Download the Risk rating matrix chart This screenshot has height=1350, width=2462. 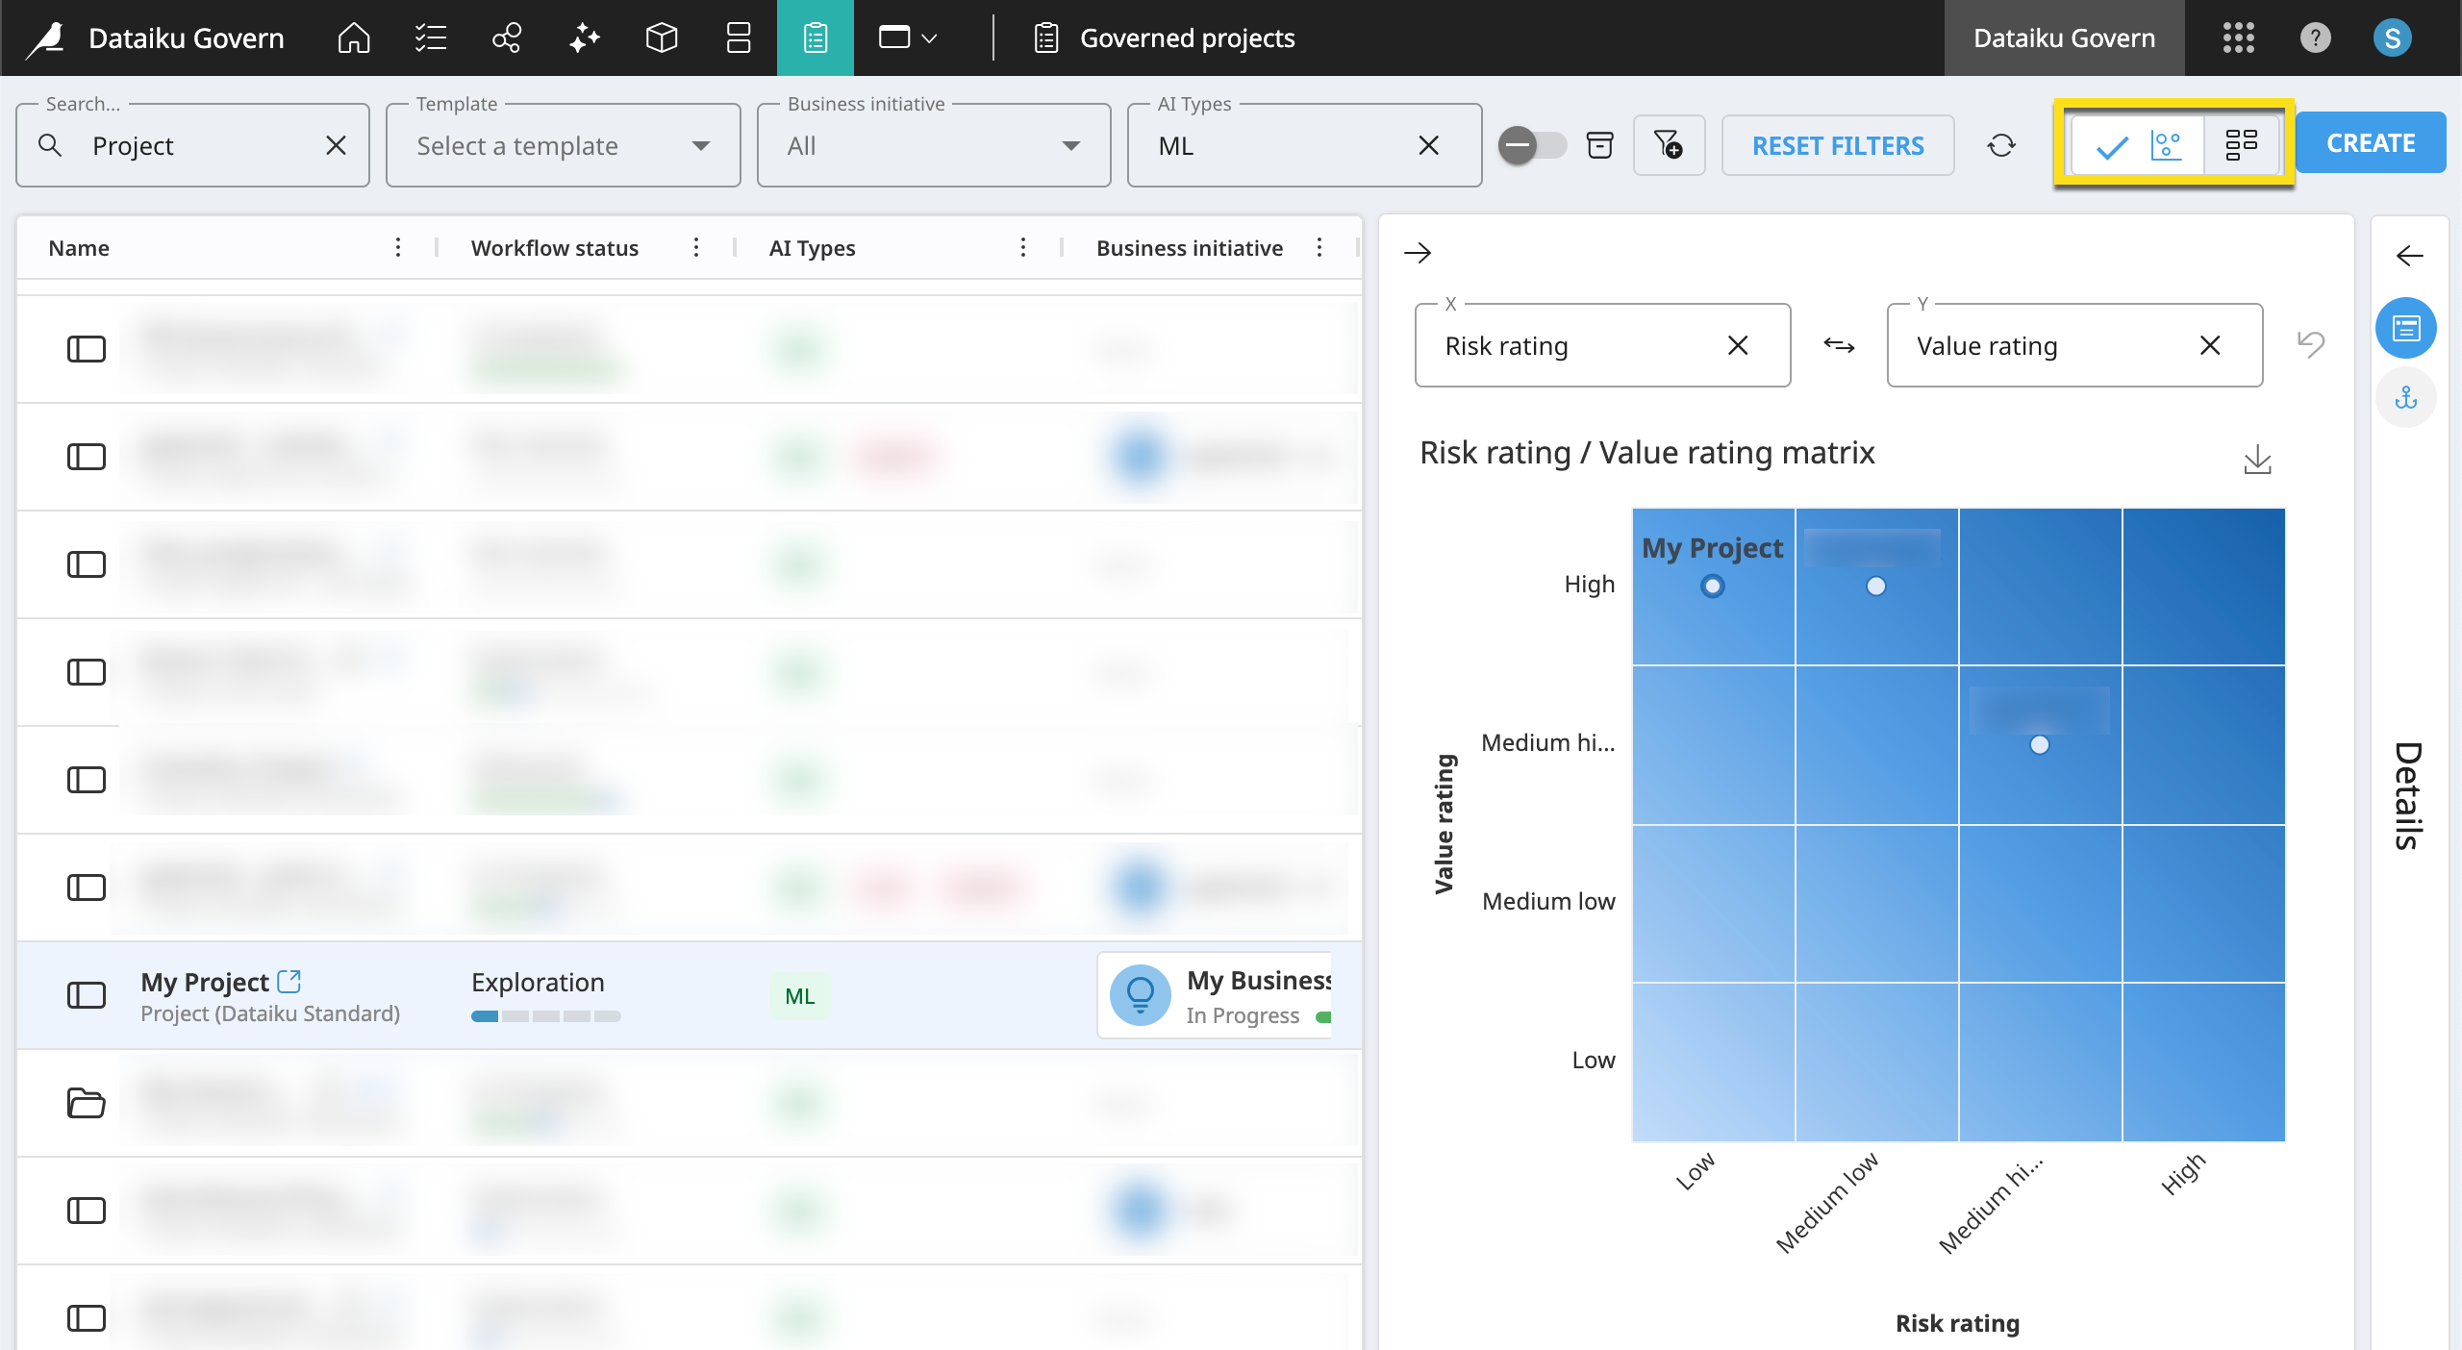click(x=2259, y=461)
